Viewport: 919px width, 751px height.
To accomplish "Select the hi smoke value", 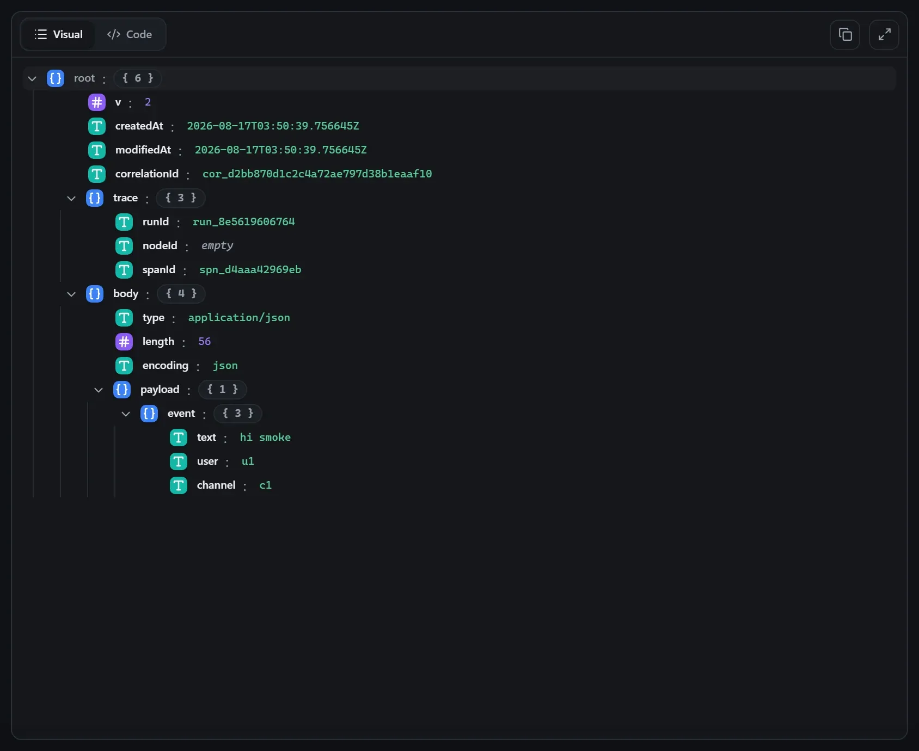I will click(x=265, y=438).
